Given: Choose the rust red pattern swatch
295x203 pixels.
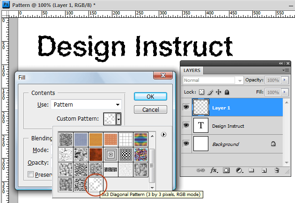Looking at the screenshot, I should coord(96,154).
